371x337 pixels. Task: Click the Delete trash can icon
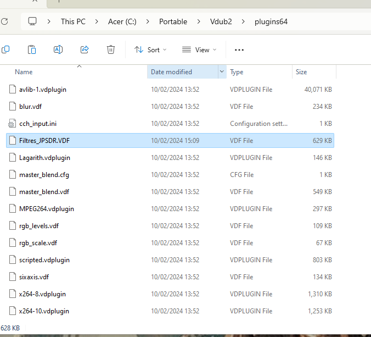pyautogui.click(x=111, y=50)
